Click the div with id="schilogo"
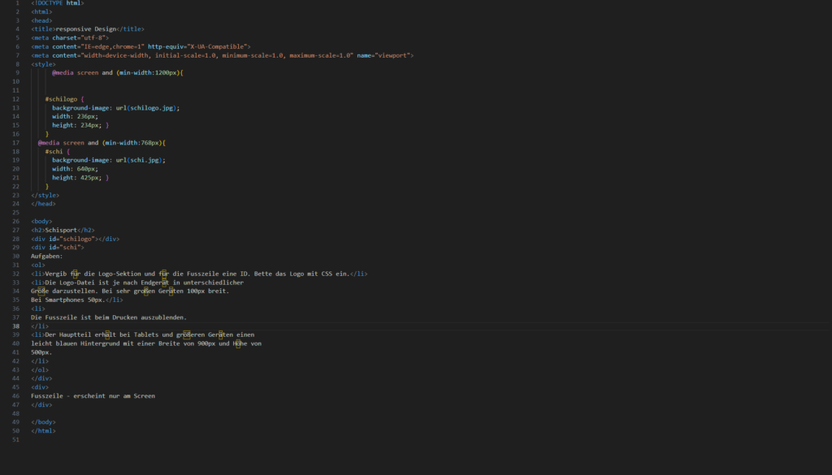832x475 pixels. (x=75, y=239)
